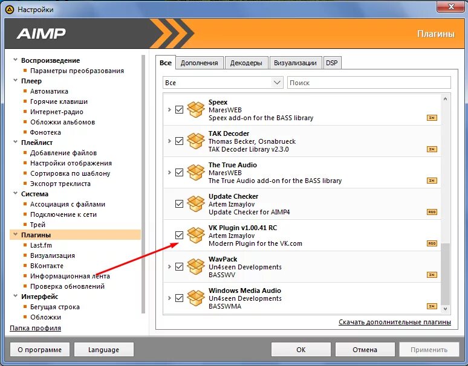Screen dimensions: 468x366
Task: Collapse the Интерфейс tree section
Action: tap(15, 296)
